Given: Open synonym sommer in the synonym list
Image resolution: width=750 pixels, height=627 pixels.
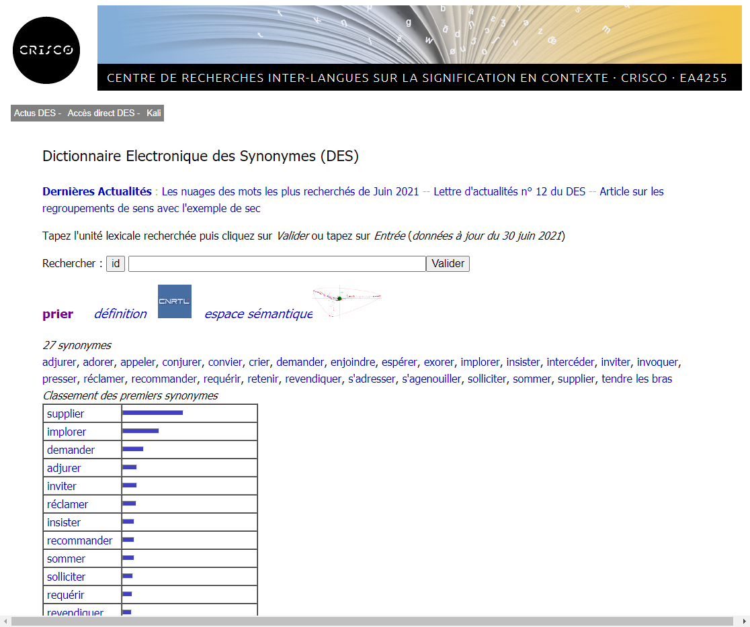Looking at the screenshot, I should (x=532, y=379).
